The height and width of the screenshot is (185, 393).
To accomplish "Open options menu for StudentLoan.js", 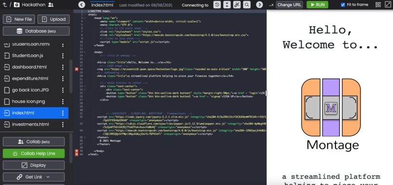I will tap(63, 56).
